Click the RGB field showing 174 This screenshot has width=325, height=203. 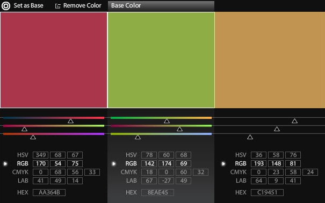(166, 163)
